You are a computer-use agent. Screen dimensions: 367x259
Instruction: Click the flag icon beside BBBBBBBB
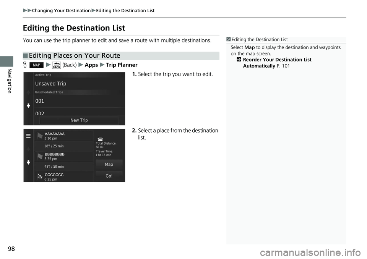pos(40,156)
